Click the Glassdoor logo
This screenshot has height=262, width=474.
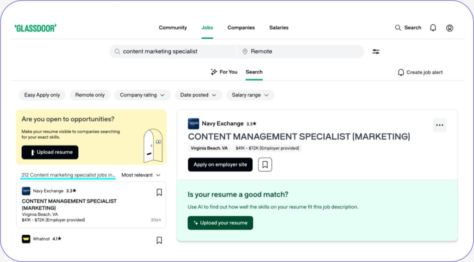[x=35, y=28]
